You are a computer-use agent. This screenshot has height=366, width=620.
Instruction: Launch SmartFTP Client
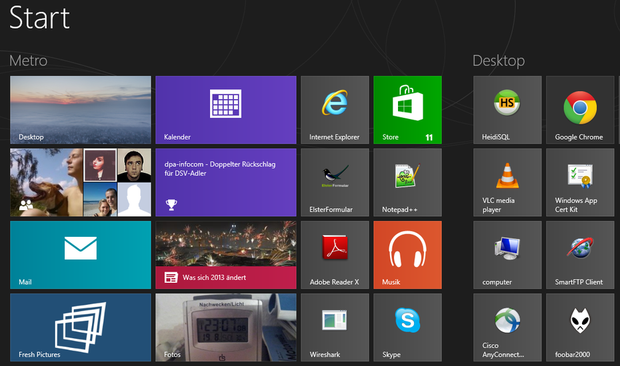coord(580,255)
